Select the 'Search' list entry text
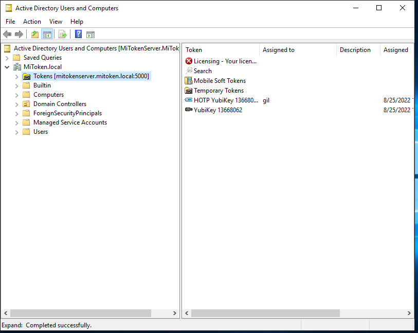The height and width of the screenshot is (333, 418). tap(203, 71)
